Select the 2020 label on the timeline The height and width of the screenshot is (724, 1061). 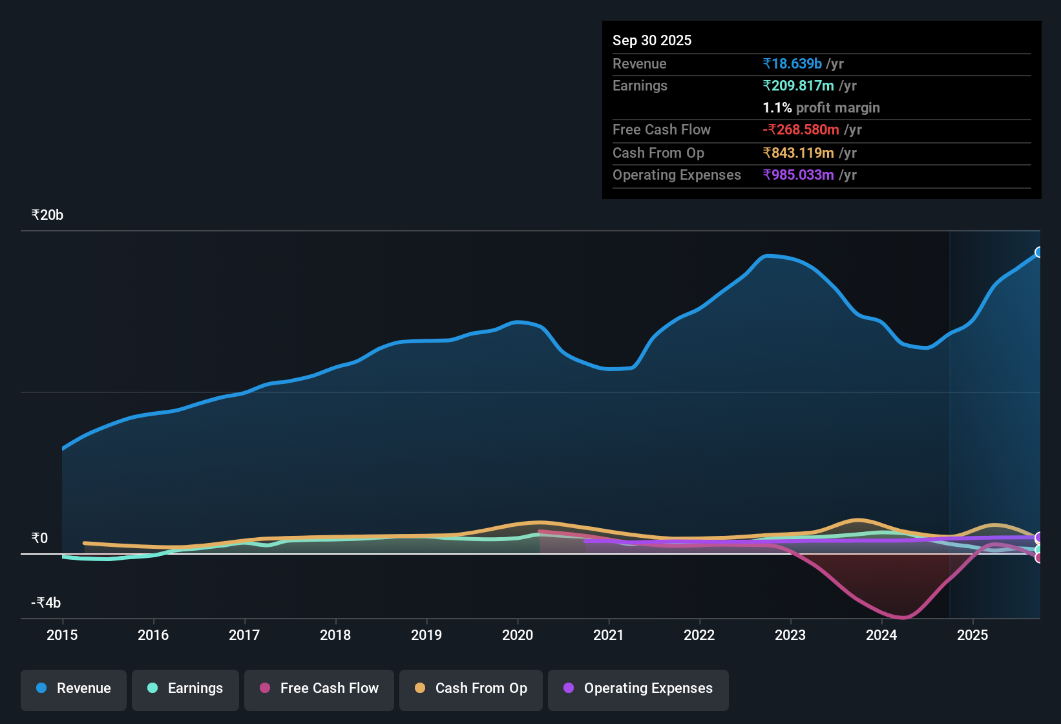point(518,635)
